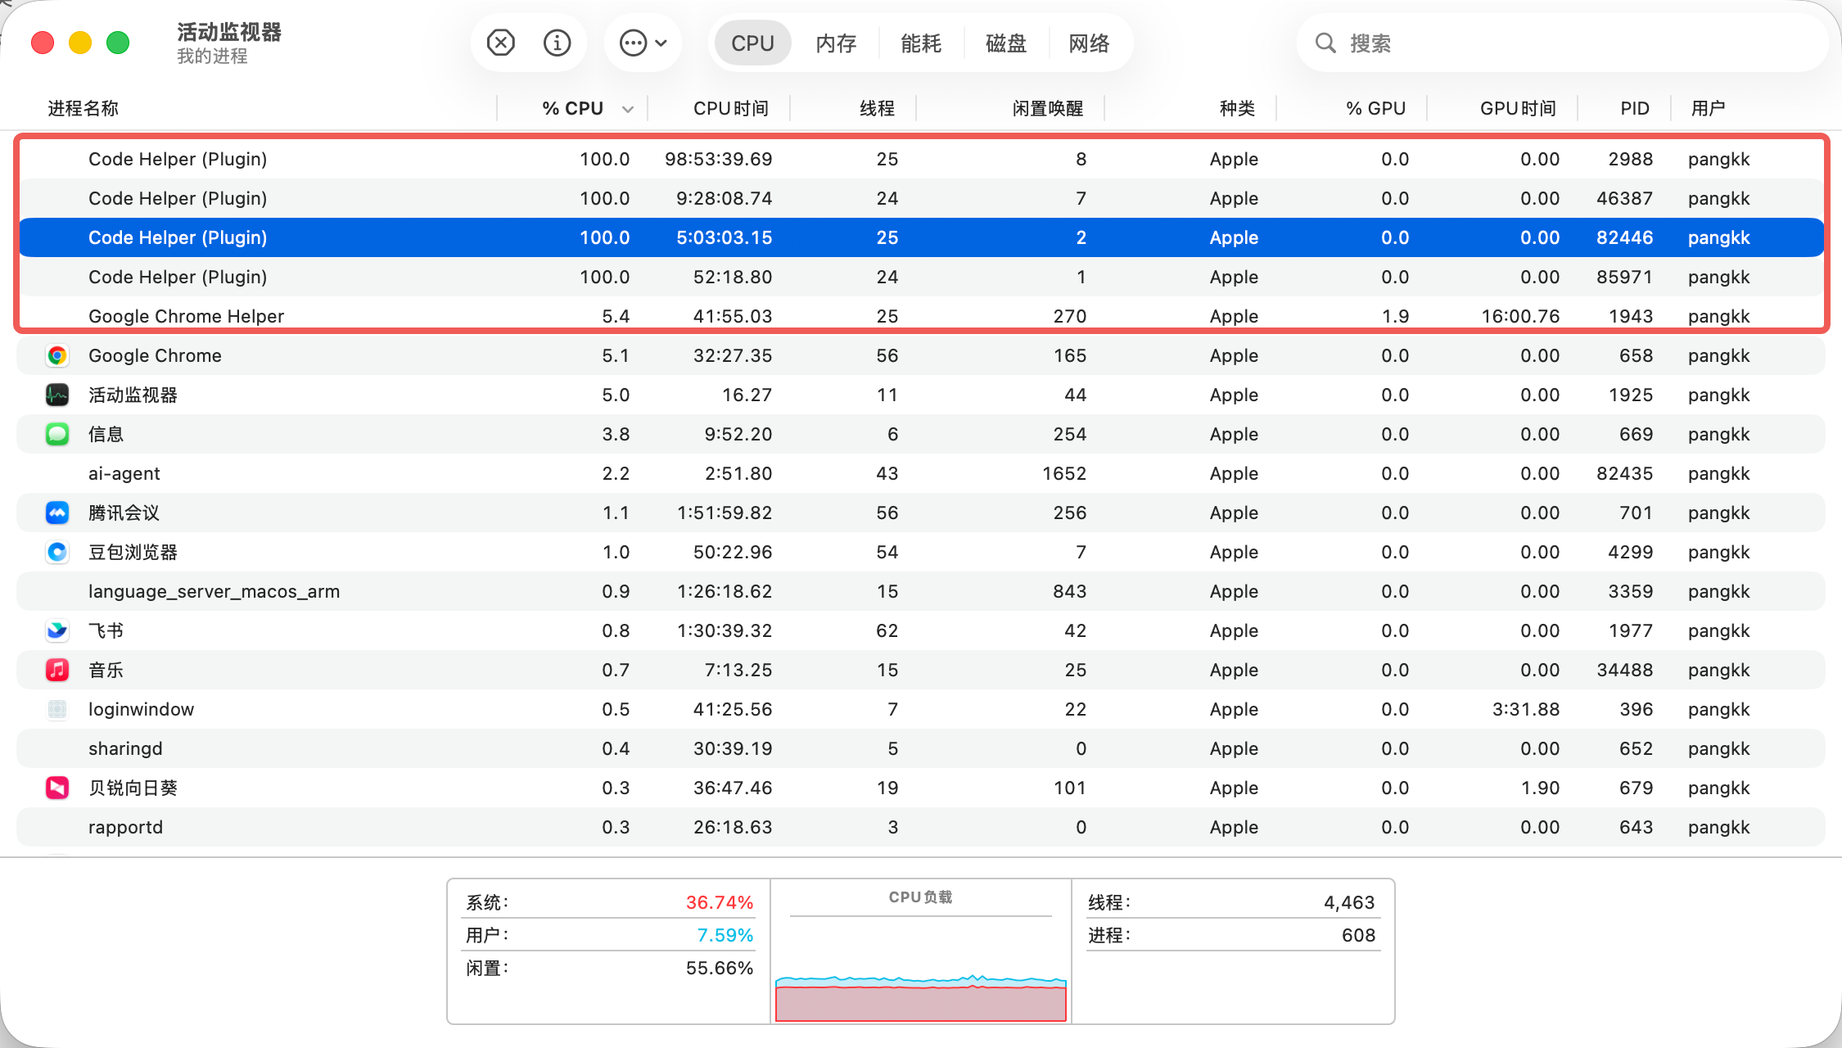Switch to the 网络 tab
The height and width of the screenshot is (1048, 1842).
click(x=1089, y=43)
